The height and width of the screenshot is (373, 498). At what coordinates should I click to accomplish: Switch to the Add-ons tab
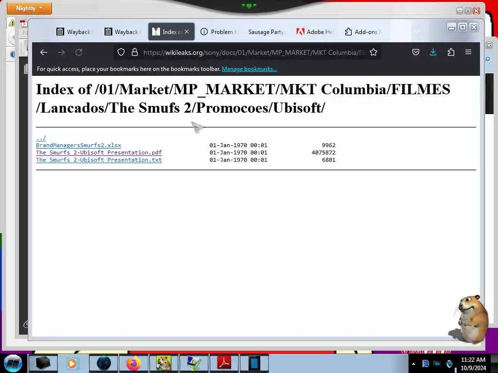pos(363,32)
